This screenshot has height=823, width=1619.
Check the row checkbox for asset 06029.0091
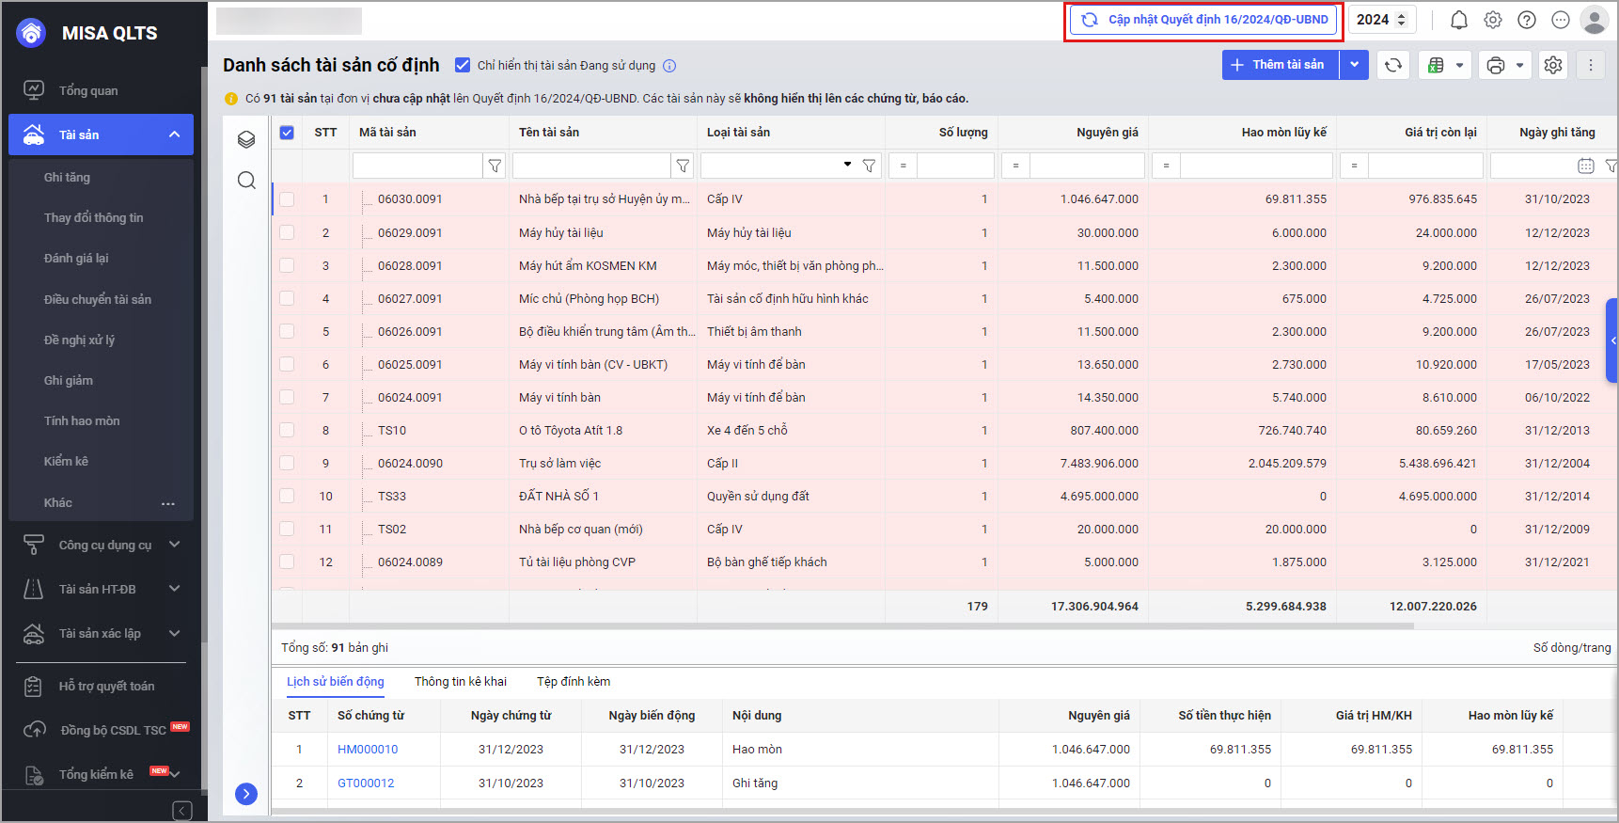(x=287, y=232)
